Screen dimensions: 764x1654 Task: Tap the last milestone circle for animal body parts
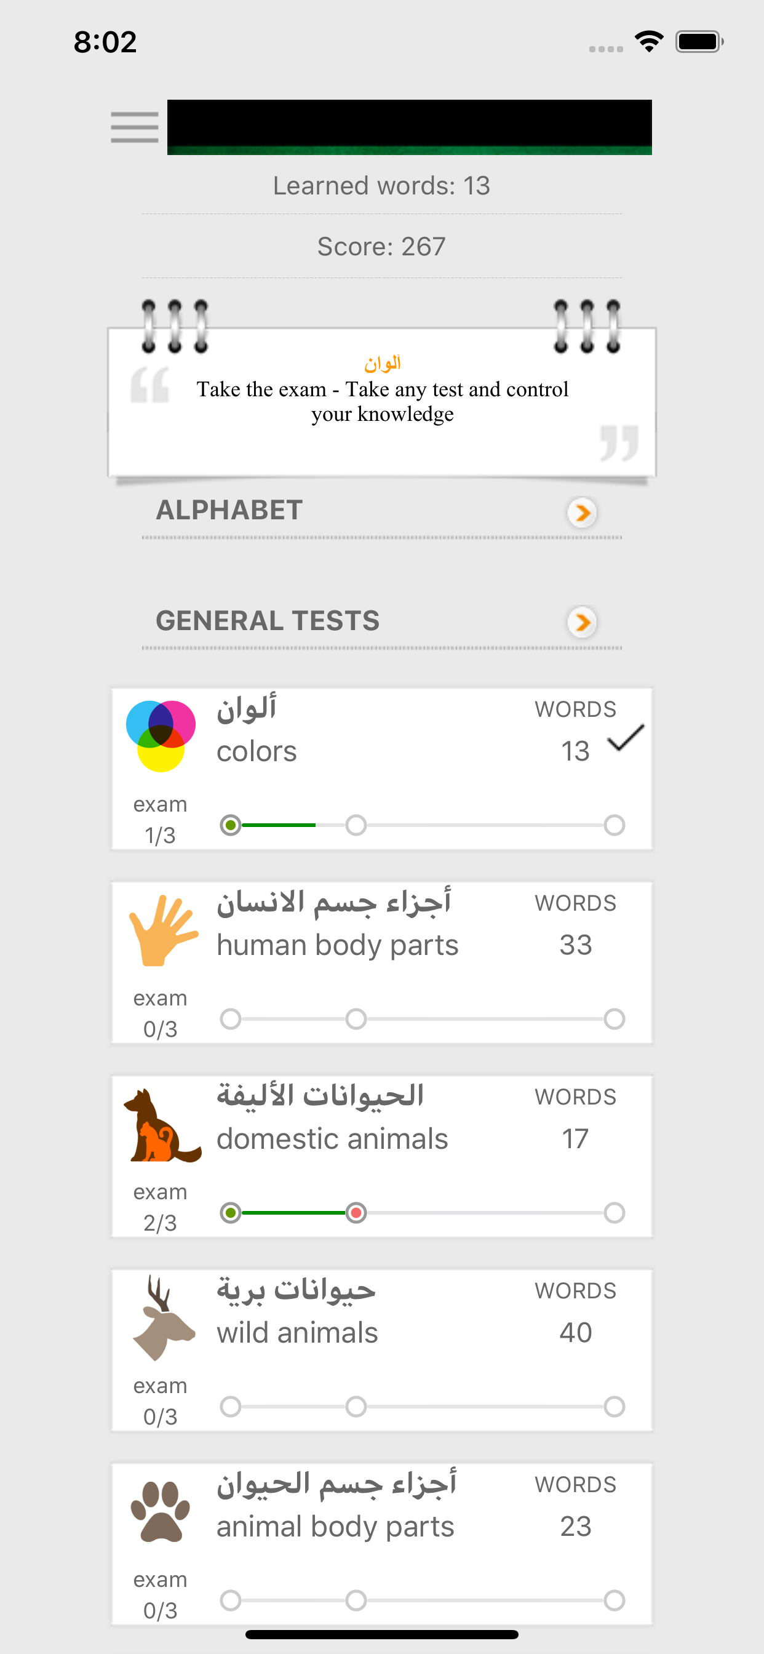[x=615, y=1599]
